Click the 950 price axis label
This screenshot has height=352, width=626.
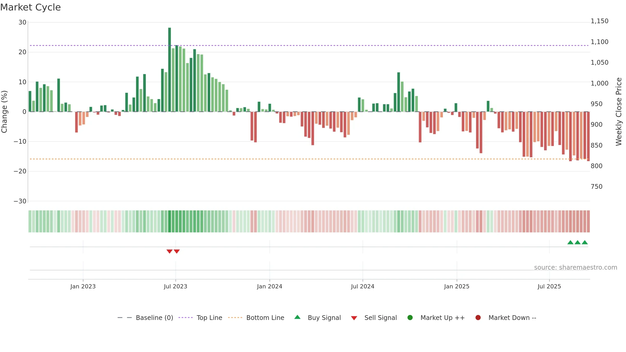[597, 104]
